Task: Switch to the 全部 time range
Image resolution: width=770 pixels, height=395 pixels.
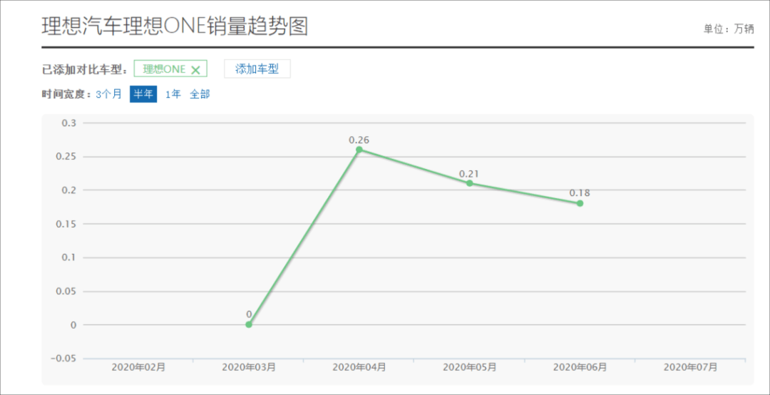Action: [x=200, y=94]
